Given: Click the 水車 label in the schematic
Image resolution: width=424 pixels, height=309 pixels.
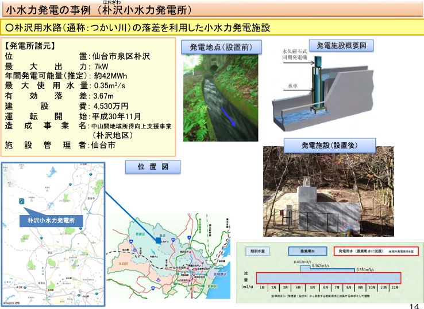Looking at the screenshot, I should (292, 86).
